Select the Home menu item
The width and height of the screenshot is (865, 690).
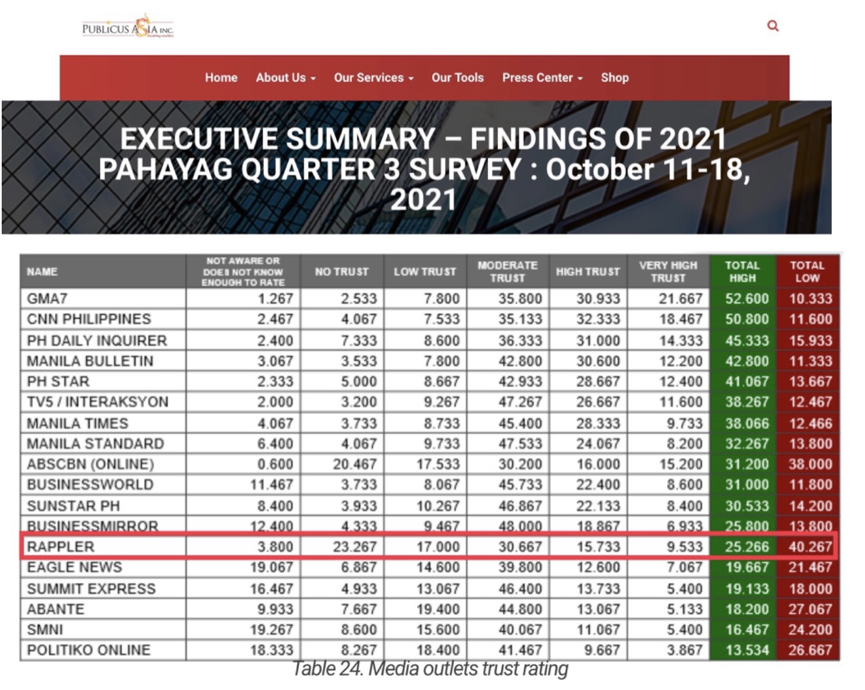point(221,77)
